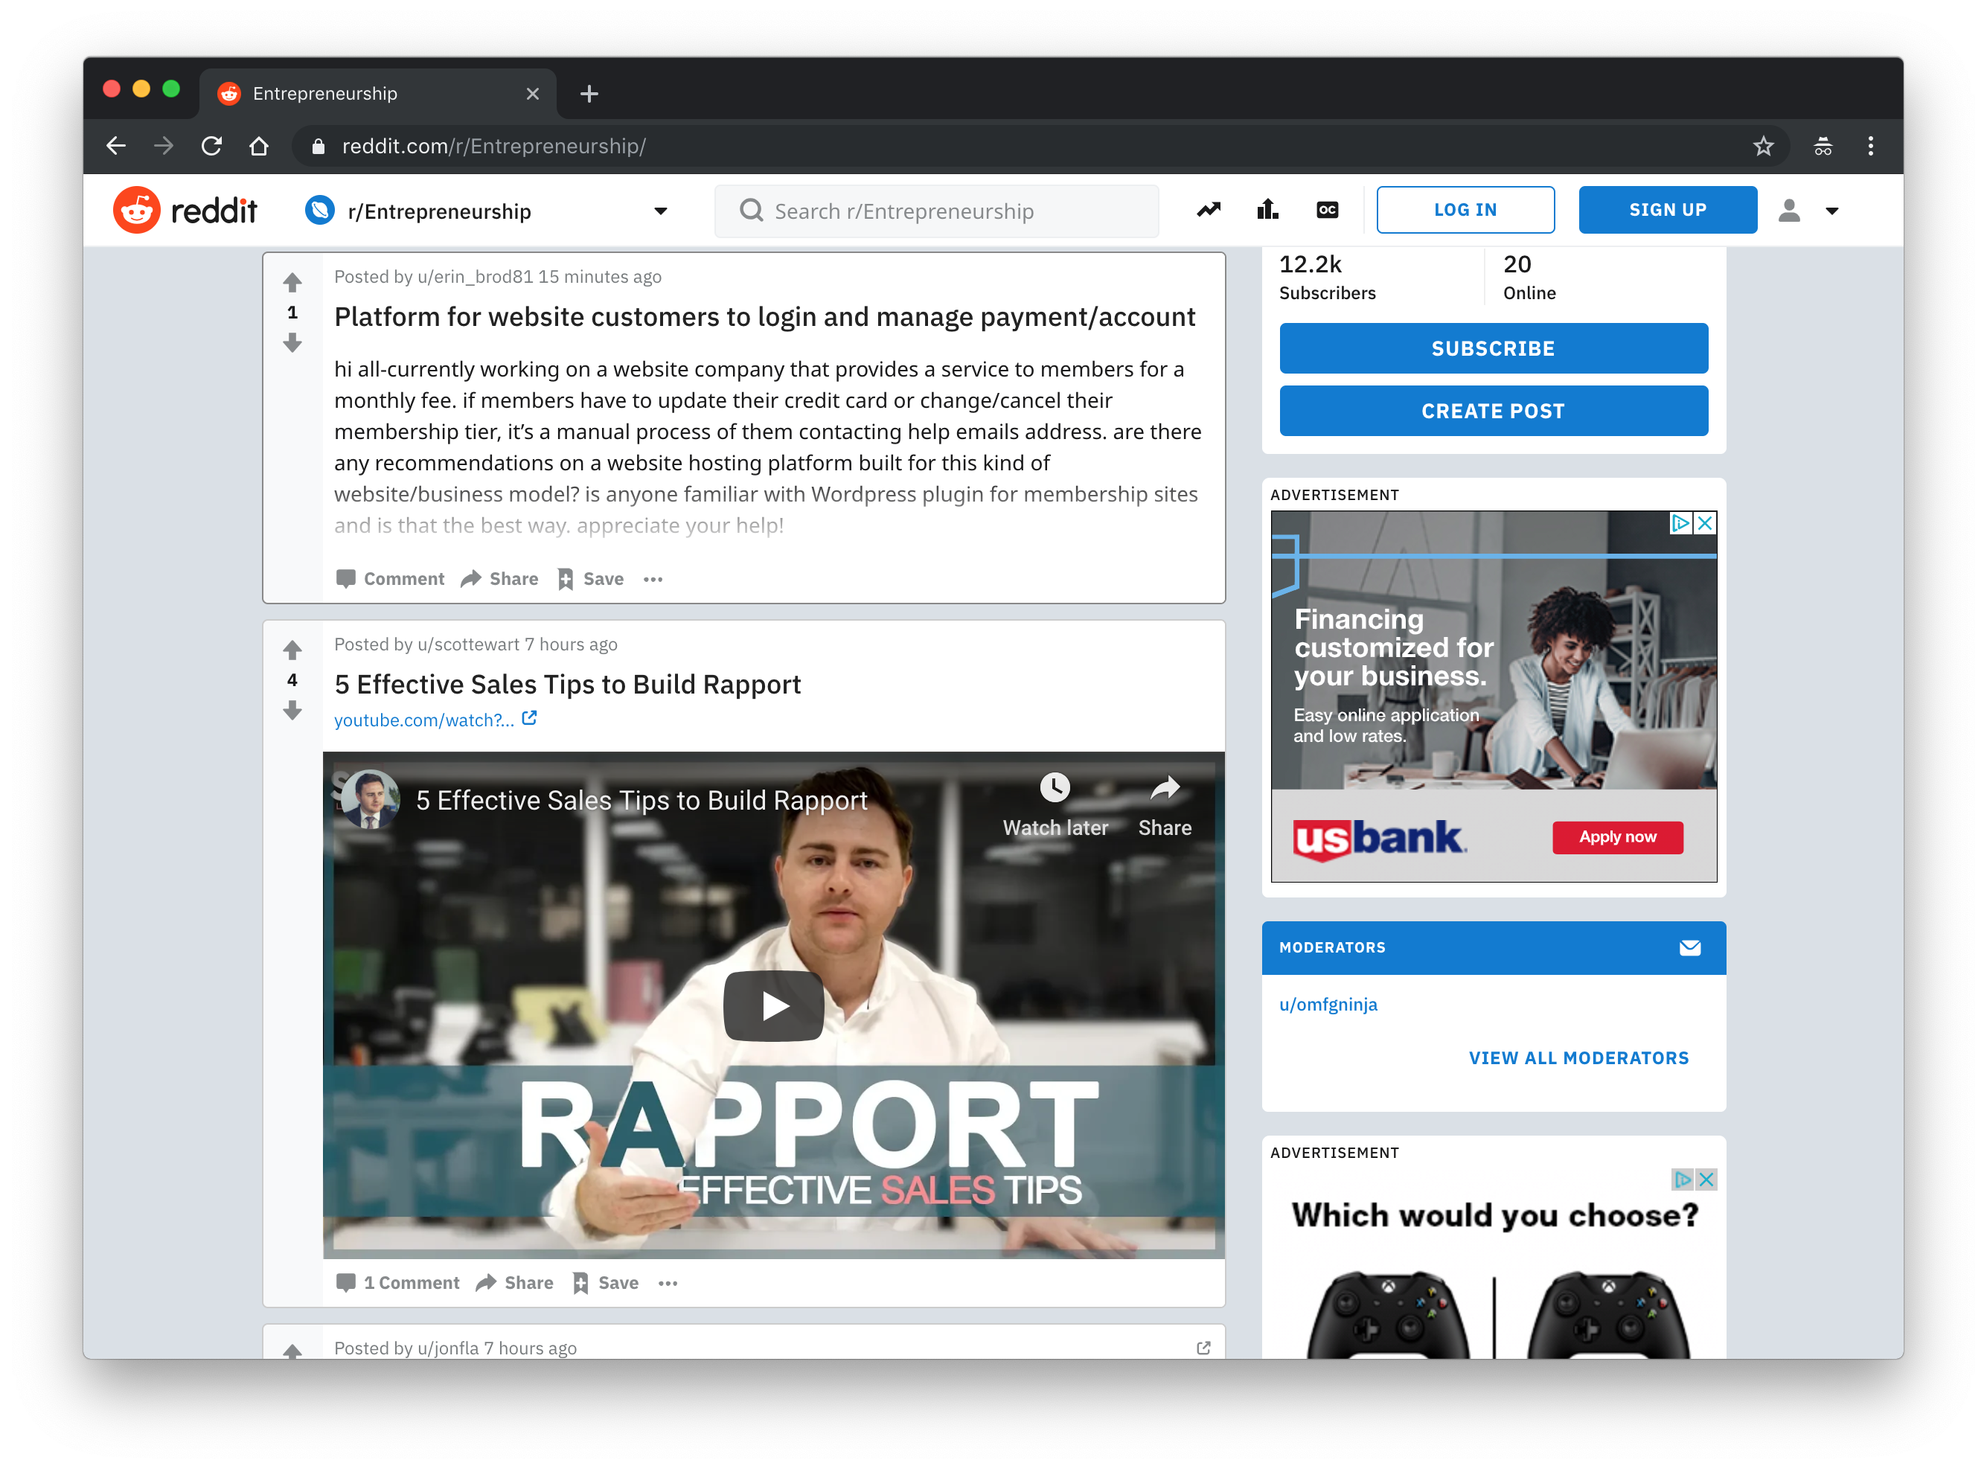Save the 5 Effective Sales Tips post
1987x1469 pixels.
[606, 1283]
